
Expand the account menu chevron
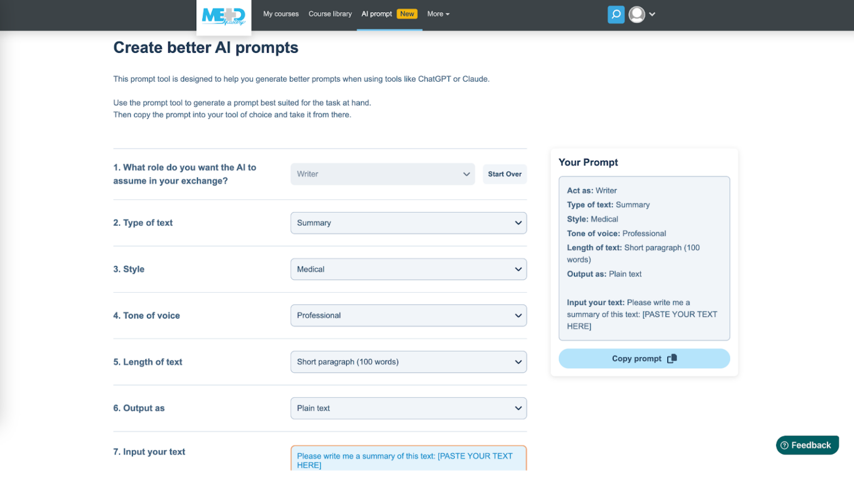pyautogui.click(x=652, y=14)
